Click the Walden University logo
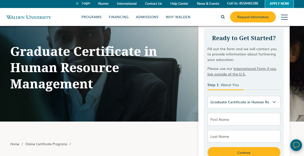 [29, 17]
